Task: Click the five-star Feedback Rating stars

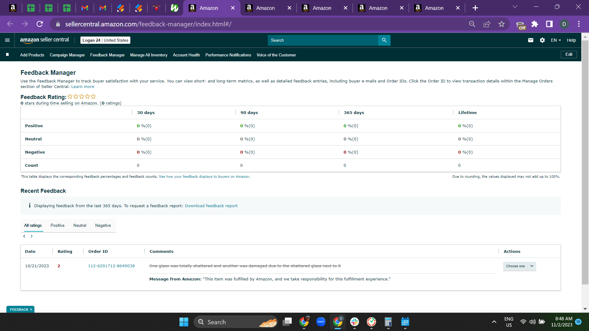Action: pos(82,97)
